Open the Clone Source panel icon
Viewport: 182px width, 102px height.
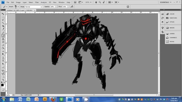tap(162, 32)
